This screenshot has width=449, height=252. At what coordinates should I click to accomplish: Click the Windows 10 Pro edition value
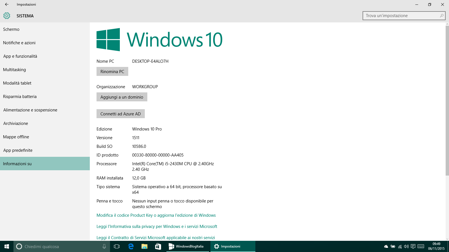pos(147,129)
